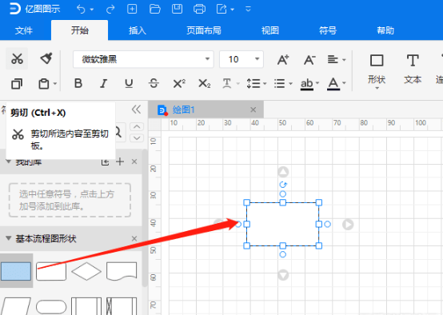Open the paste options dropdown arrow
The height and width of the screenshot is (315, 443).
(55, 84)
